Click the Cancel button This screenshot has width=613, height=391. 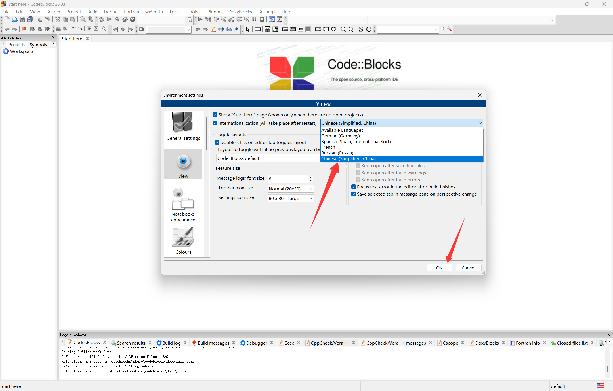pos(468,268)
